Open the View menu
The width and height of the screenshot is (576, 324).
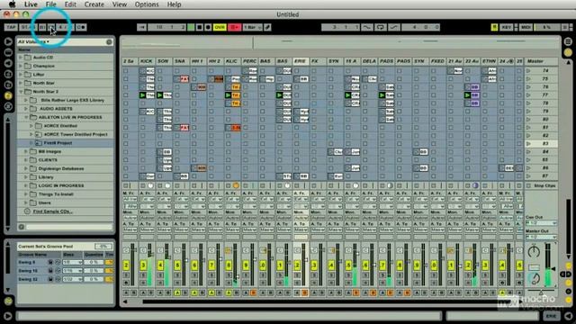120,4
